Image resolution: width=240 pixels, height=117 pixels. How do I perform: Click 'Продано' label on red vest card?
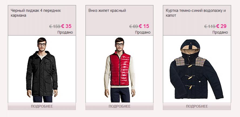click(x=143, y=32)
